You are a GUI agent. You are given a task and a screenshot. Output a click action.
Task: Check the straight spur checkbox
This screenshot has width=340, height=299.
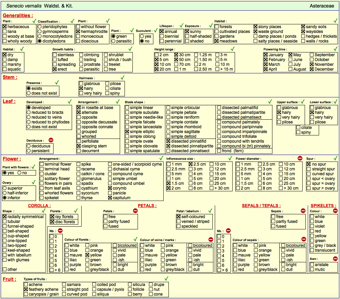[309, 169]
